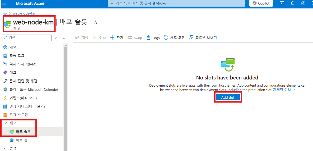
Task: Focus the sidebar 검색 box
Action: [27, 37]
